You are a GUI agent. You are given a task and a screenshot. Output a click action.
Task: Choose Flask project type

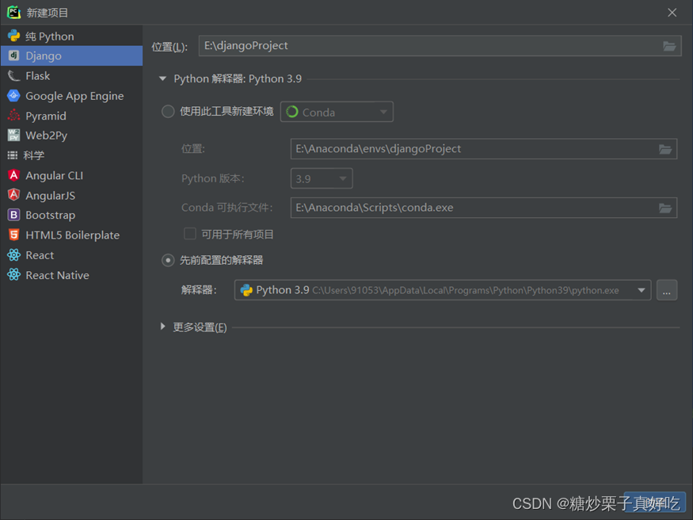pyautogui.click(x=71, y=75)
